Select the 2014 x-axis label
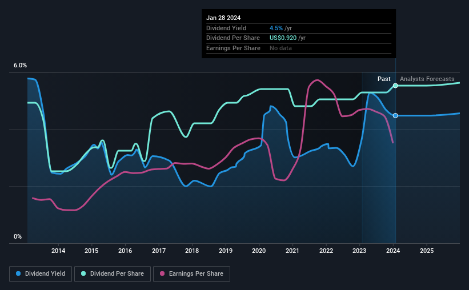 [x=58, y=251]
